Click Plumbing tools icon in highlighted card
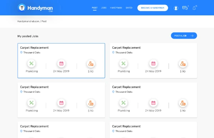The width and height of the screenshot is (214, 138). pos(32,63)
